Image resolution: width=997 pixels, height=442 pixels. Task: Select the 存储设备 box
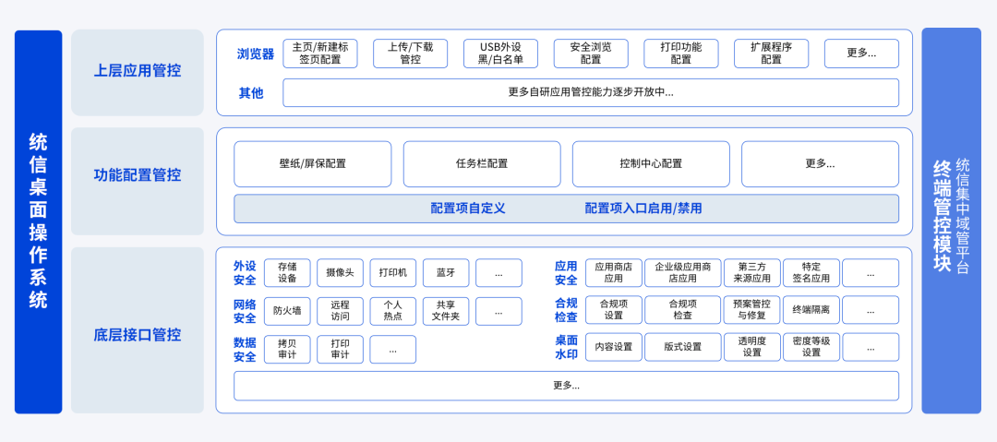coord(287,273)
